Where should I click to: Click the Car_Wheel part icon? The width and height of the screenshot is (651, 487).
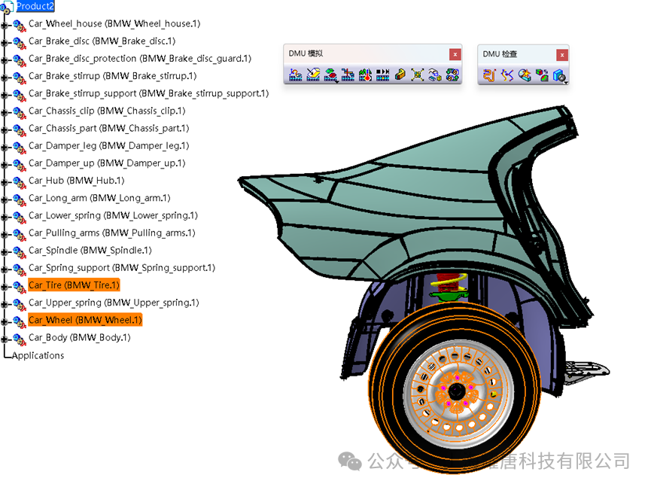point(19,323)
